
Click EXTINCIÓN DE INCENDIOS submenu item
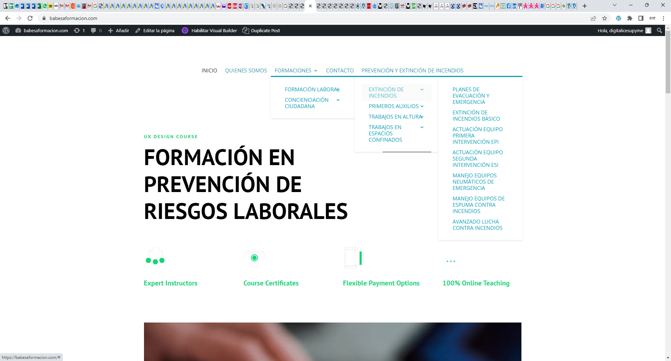click(x=386, y=93)
